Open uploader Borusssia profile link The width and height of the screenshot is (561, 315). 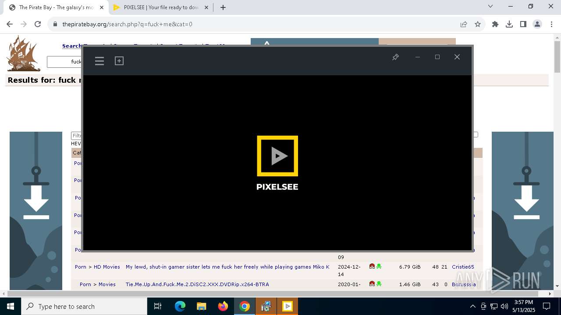[x=464, y=284]
